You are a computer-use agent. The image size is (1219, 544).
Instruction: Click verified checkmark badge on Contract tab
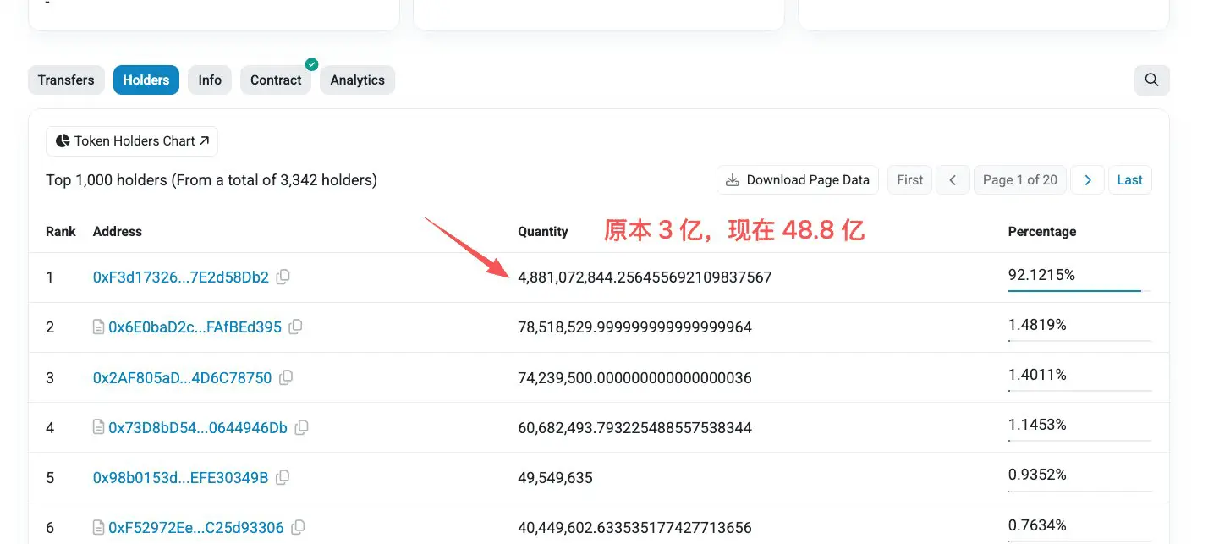coord(311,64)
